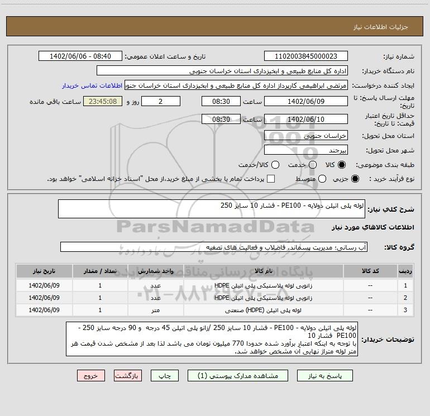The image size is (430, 416).
Task: Click the goods group field
Action: 214,247
